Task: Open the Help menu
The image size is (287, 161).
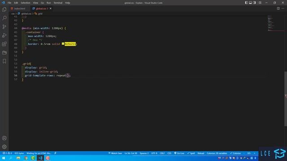Action: pos(68,3)
